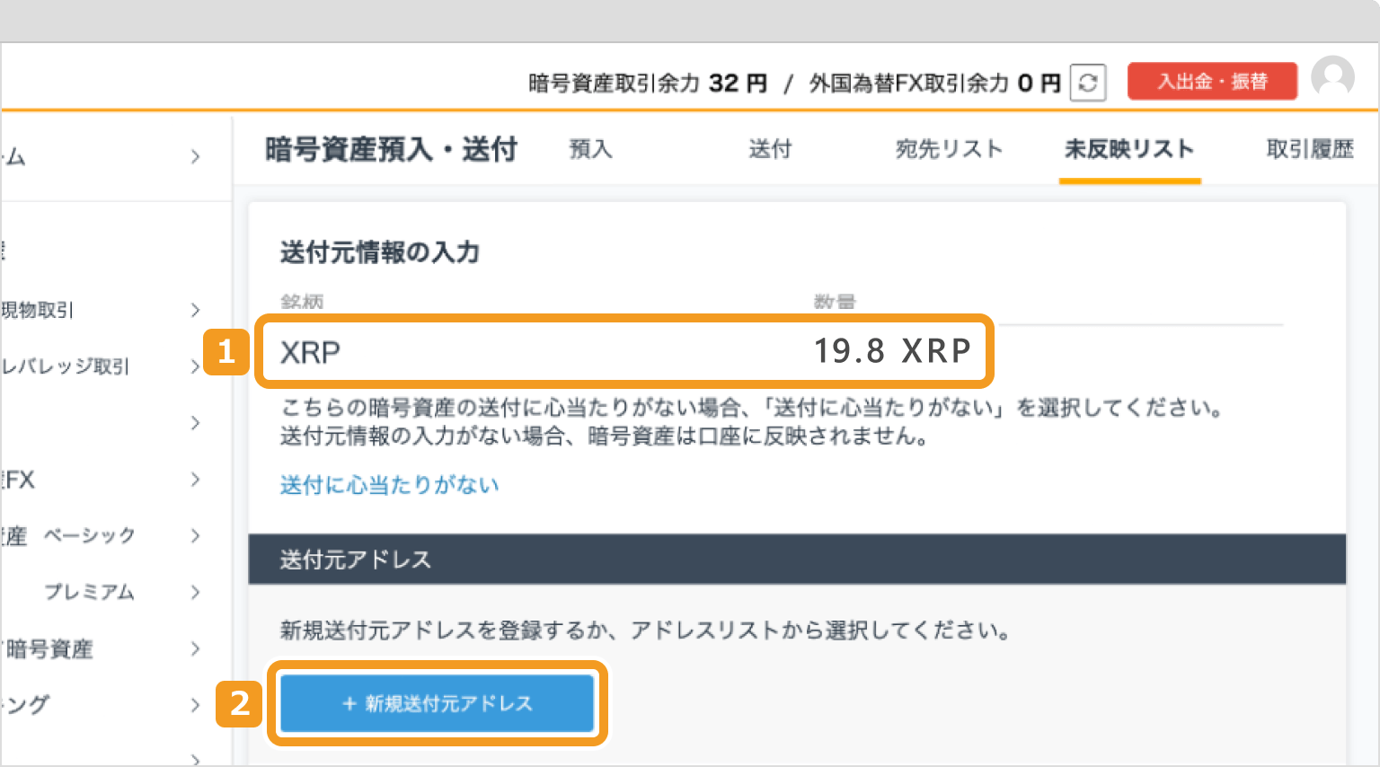Image resolution: width=1380 pixels, height=767 pixels.
Task: Expand the FX sidebar menu
Action: tap(196, 480)
